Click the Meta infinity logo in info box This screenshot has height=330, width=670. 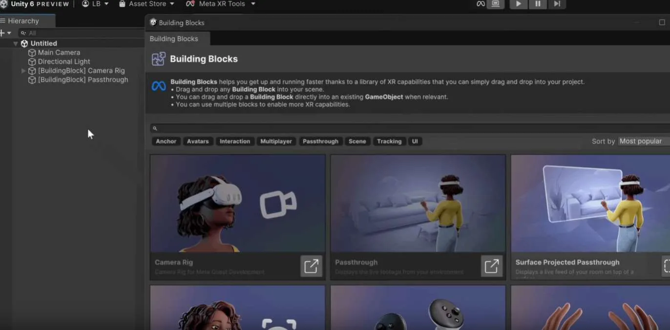tap(159, 86)
